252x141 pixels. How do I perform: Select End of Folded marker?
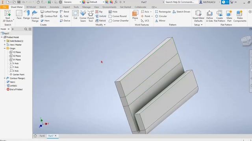click(15, 89)
